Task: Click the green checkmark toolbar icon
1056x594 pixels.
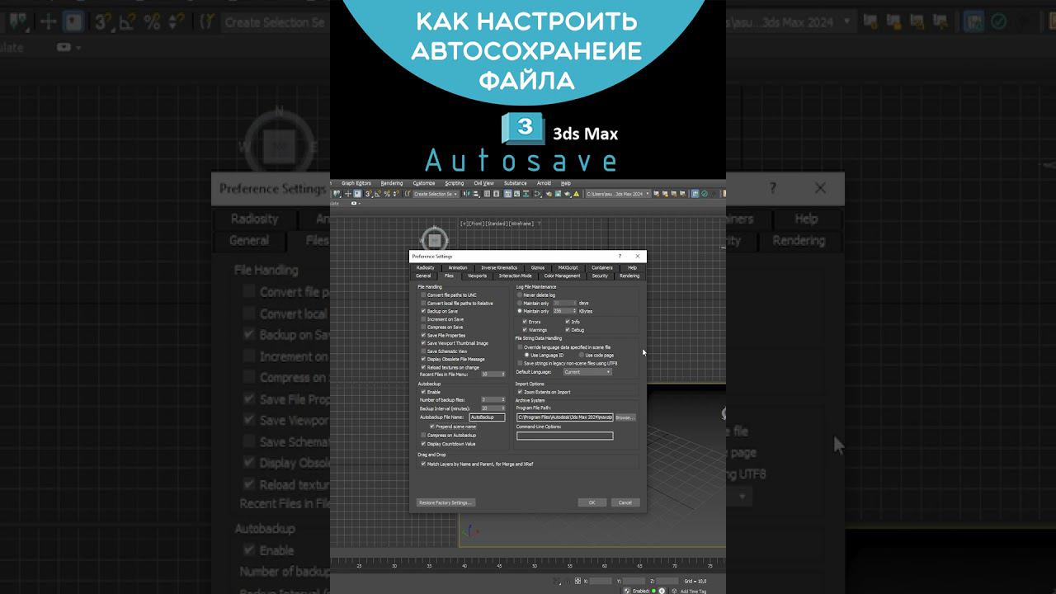Action: (x=705, y=194)
